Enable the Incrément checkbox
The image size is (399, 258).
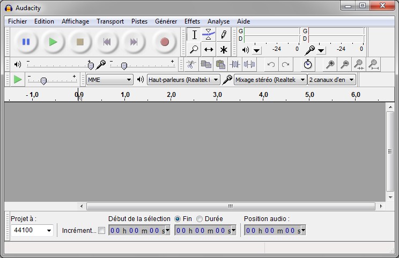[102, 231]
